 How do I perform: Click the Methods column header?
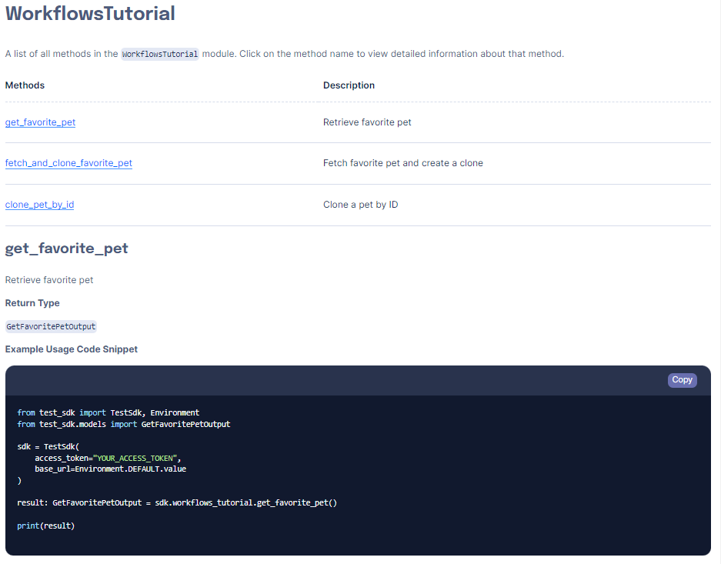pyautogui.click(x=25, y=85)
